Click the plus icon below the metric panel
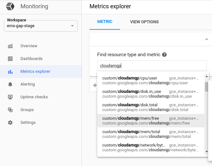This screenshot has width=212, height=166. pyautogui.click(x=95, y=85)
